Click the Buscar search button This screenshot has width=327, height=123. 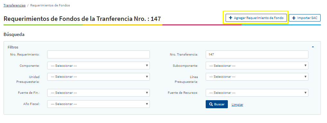(217, 104)
